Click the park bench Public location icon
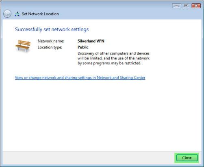 [x=23, y=46]
